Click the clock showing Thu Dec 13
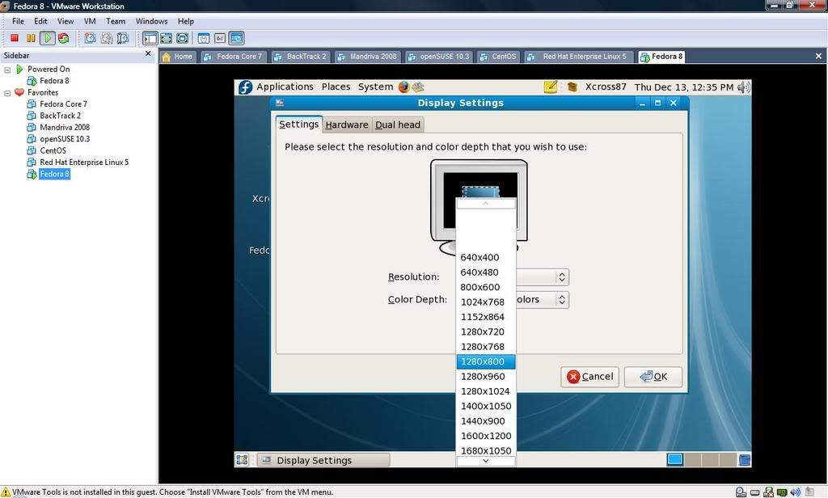This screenshot has height=498, width=828. pos(684,87)
